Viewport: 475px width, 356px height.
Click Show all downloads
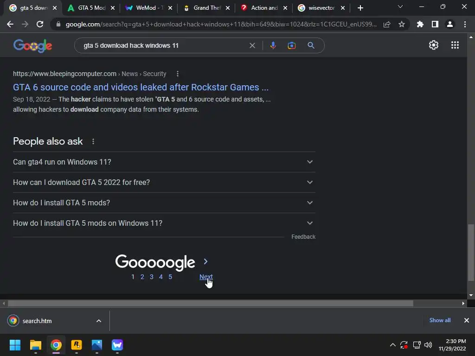440,320
